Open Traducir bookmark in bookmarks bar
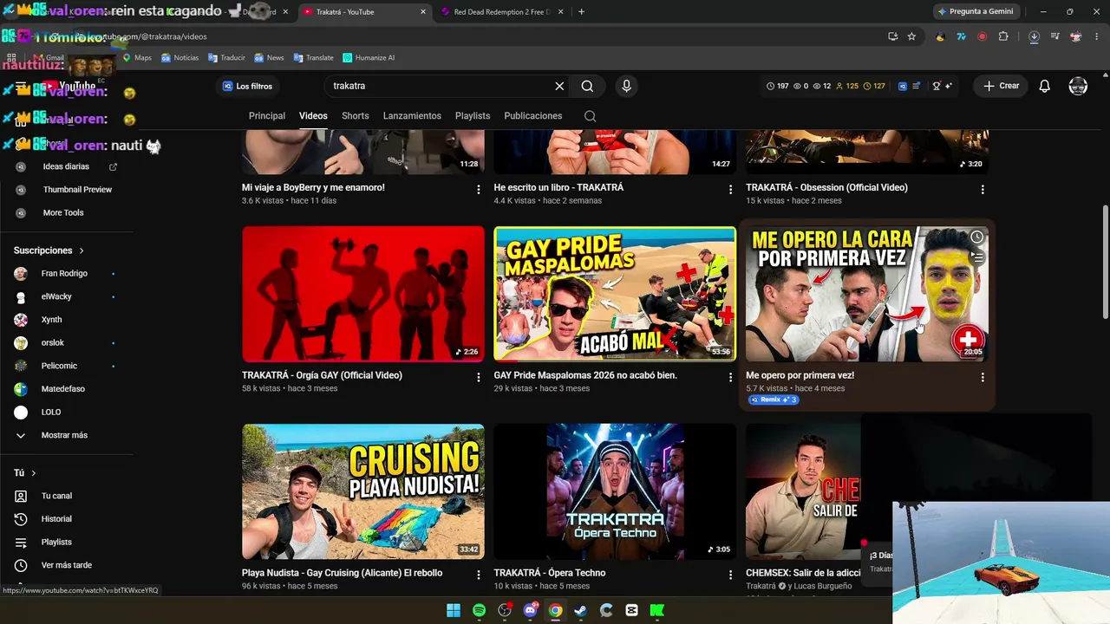Screen dimensions: 1110x624 (x=226, y=58)
